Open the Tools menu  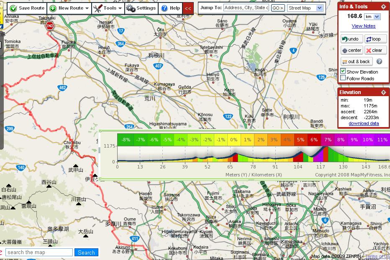[x=108, y=8]
